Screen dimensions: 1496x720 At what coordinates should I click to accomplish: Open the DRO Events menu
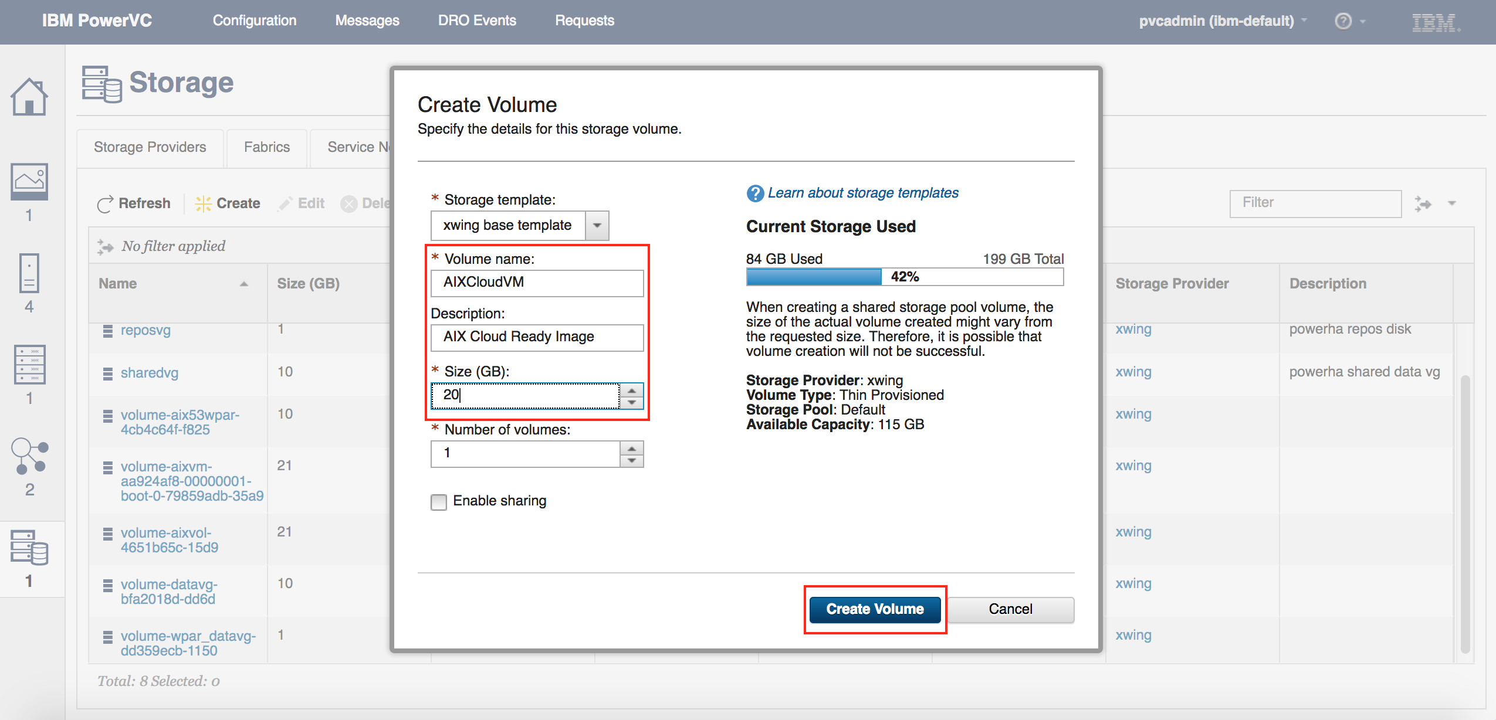click(x=477, y=21)
